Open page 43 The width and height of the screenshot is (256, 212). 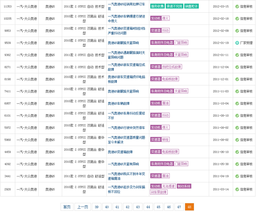(138, 207)
